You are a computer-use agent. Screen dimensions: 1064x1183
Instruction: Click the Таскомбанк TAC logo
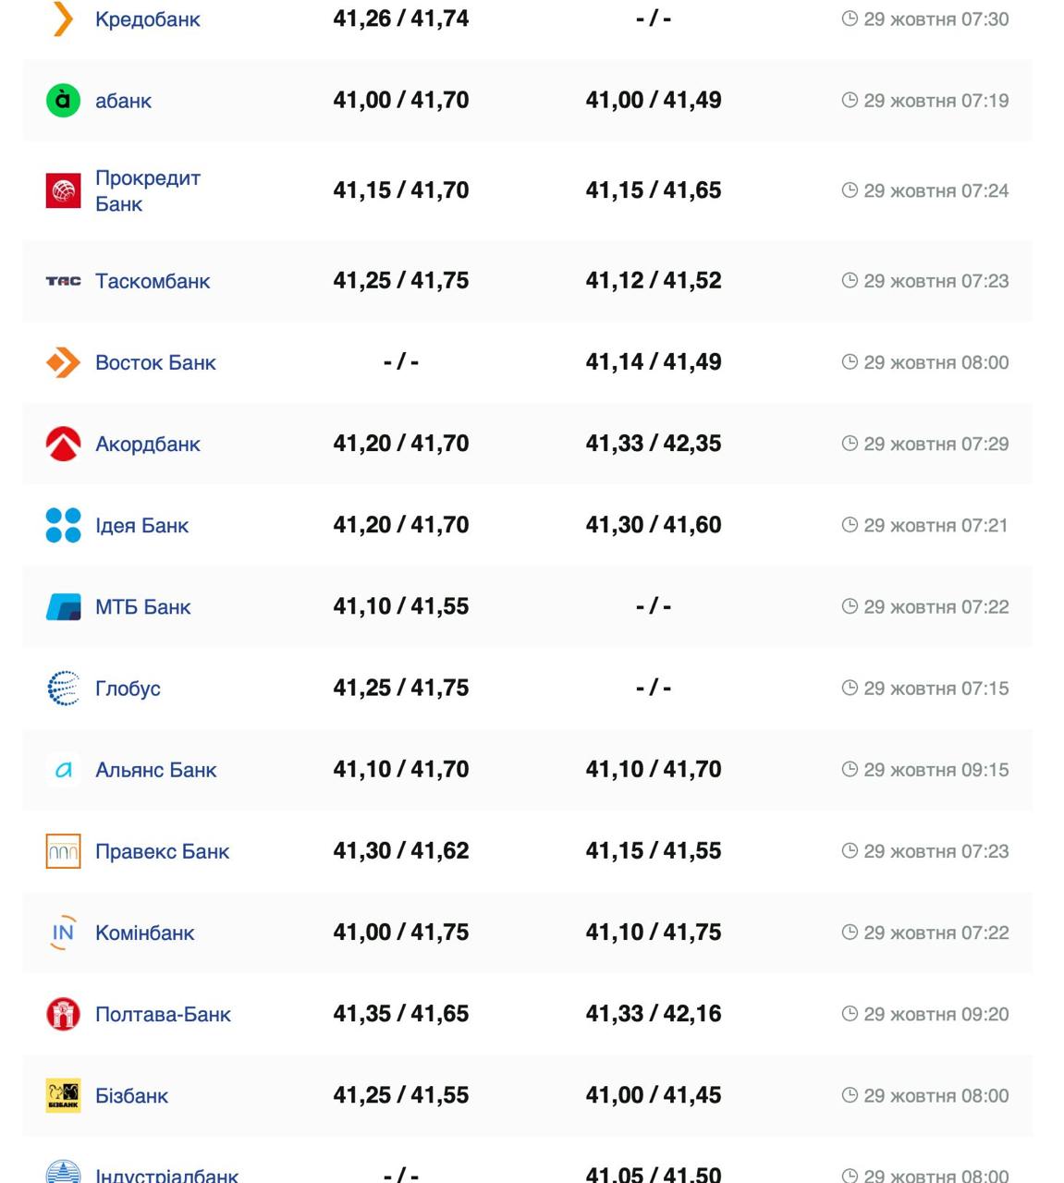click(63, 281)
